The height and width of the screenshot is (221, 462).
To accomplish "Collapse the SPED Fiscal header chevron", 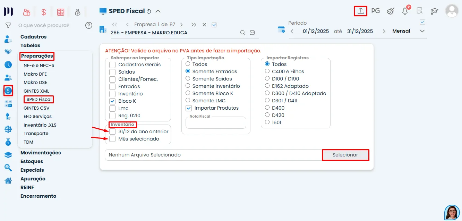I will coord(158,11).
